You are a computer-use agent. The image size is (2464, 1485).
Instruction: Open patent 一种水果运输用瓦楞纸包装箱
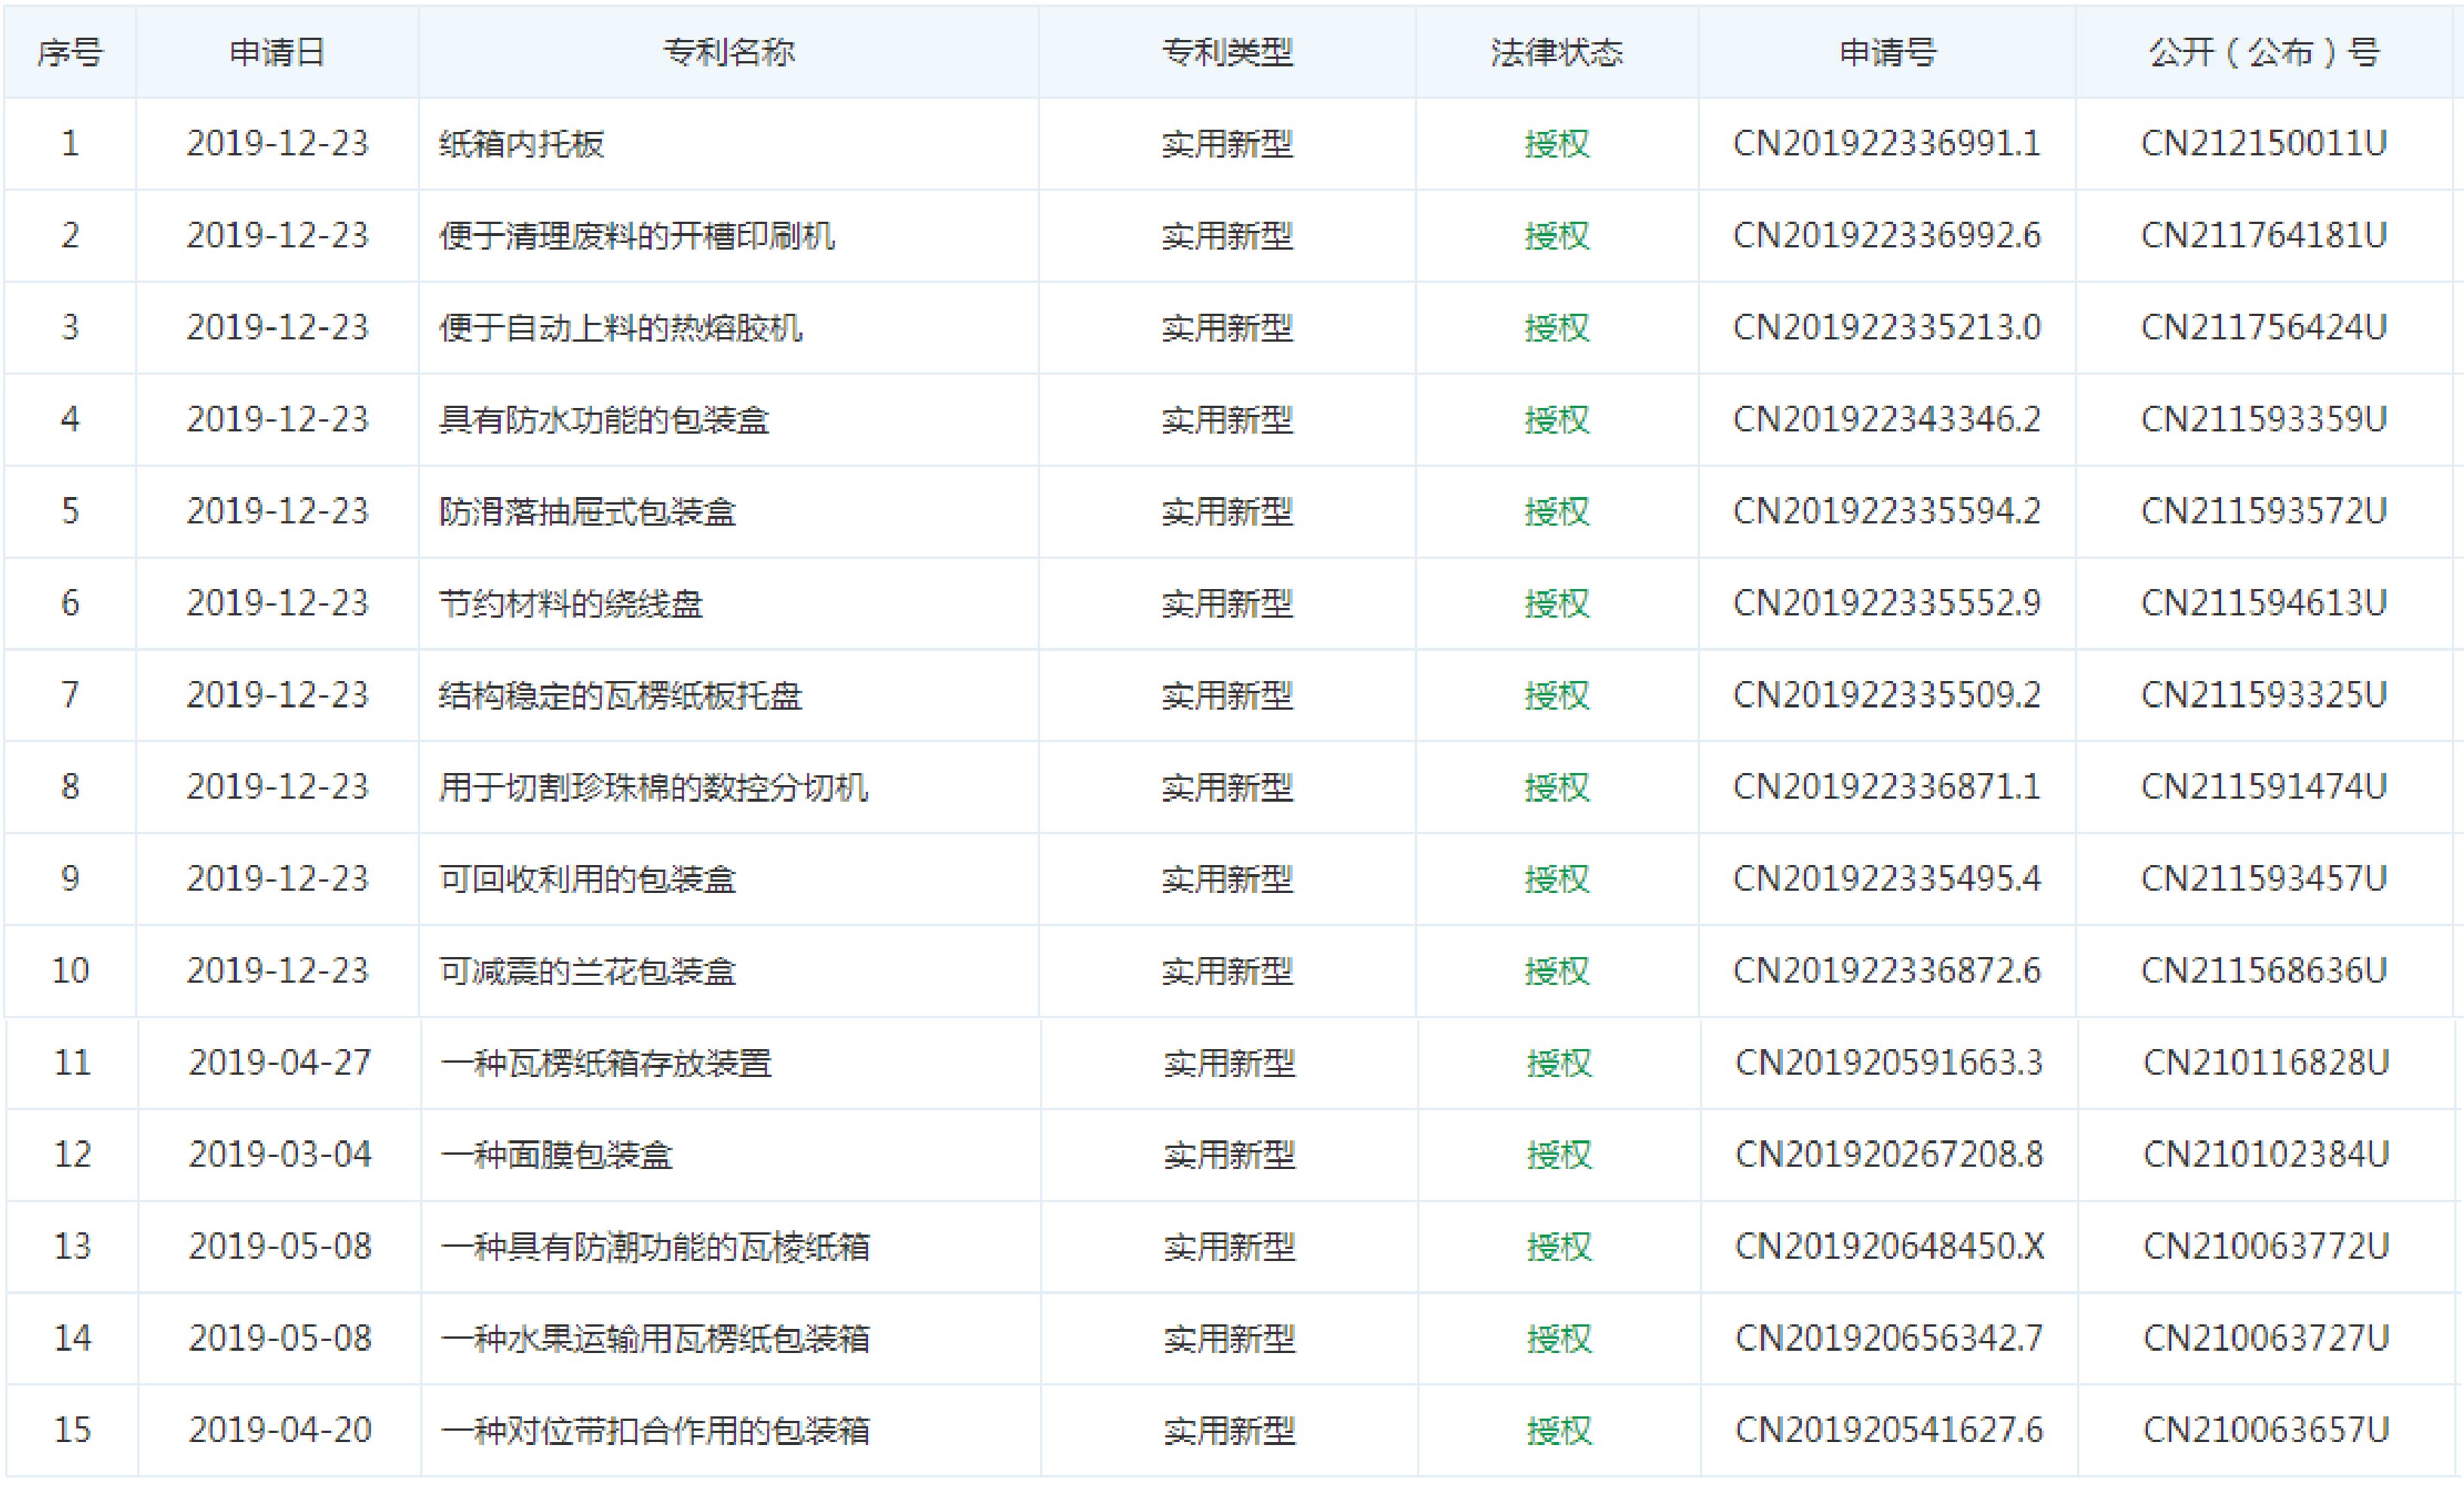[655, 1339]
